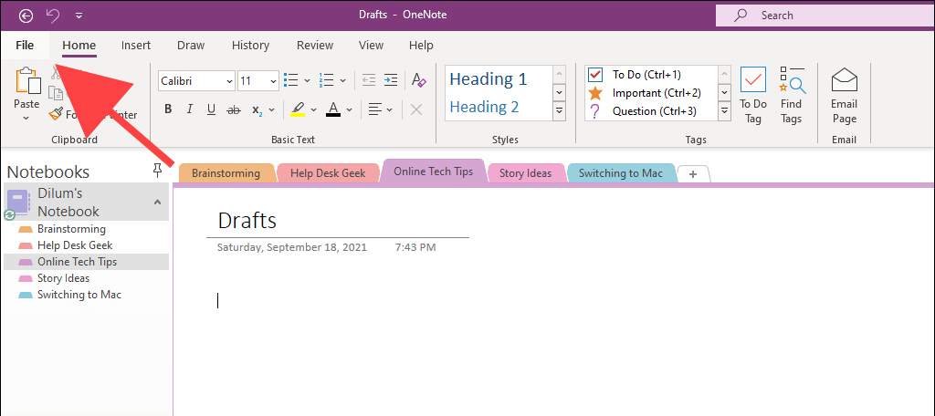Open the Help ribbon tab
Image resolution: width=935 pixels, height=416 pixels.
point(421,46)
